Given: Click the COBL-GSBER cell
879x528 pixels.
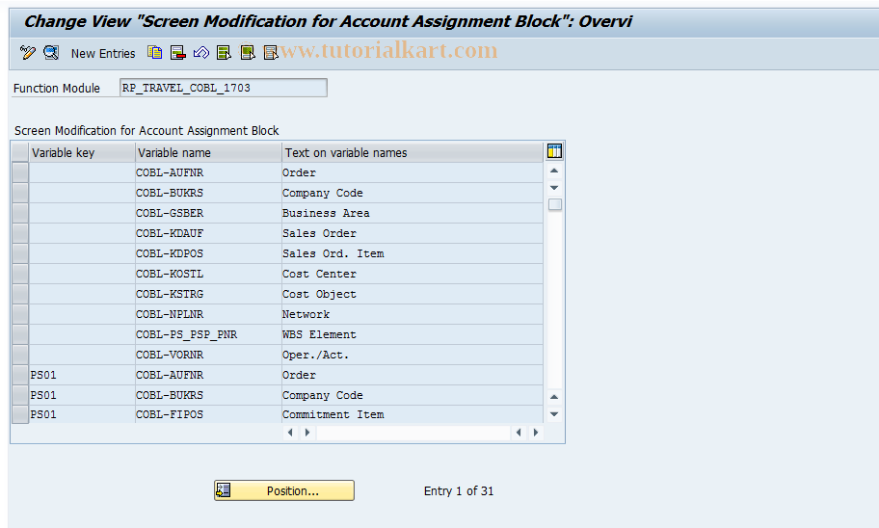Looking at the screenshot, I should pos(208,213).
